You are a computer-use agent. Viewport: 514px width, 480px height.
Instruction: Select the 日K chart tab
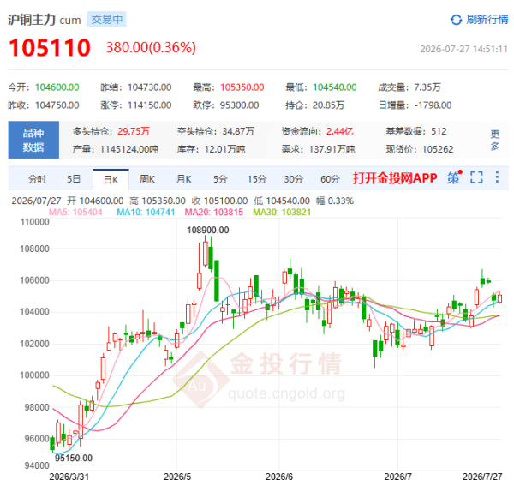111,179
